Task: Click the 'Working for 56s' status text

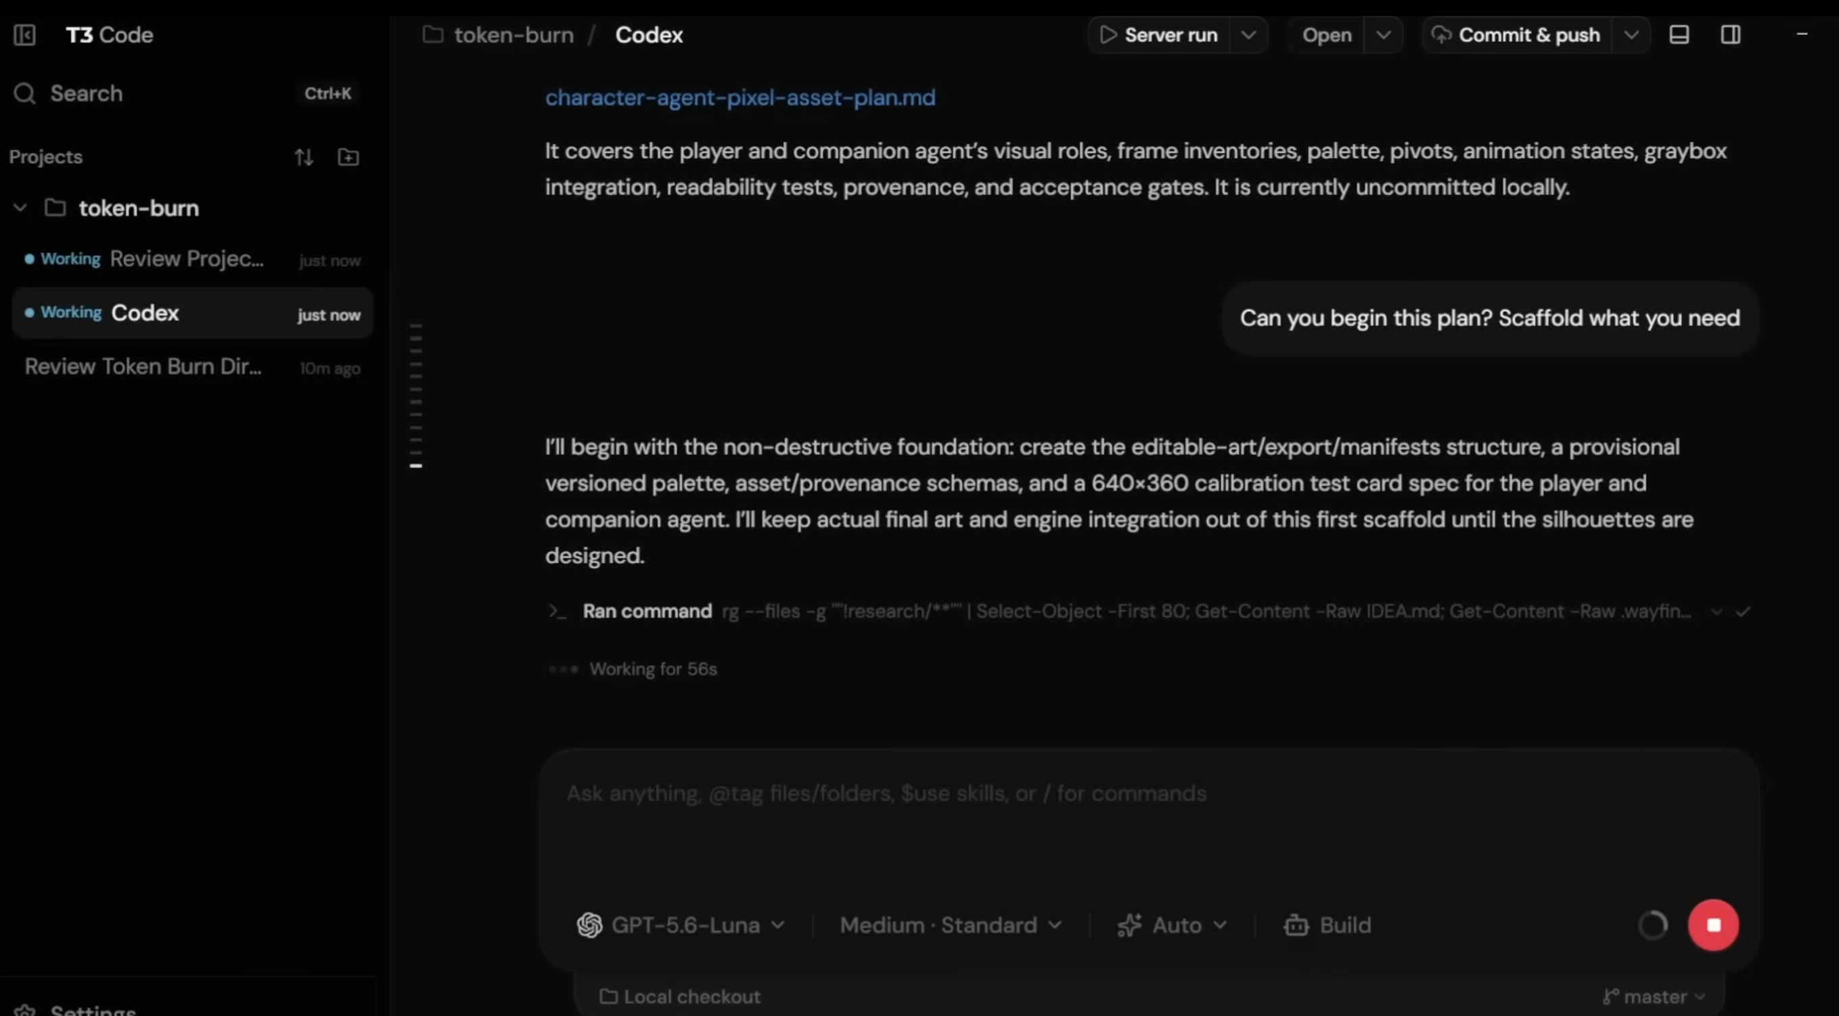Action: tap(652, 669)
